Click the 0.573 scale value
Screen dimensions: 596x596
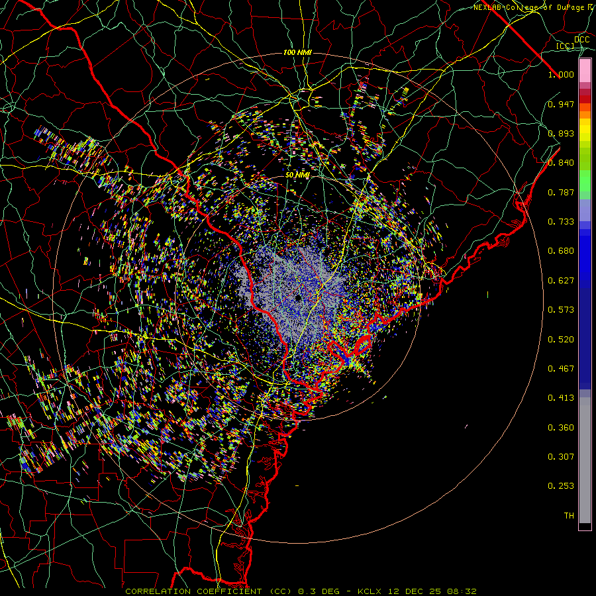click(x=561, y=310)
